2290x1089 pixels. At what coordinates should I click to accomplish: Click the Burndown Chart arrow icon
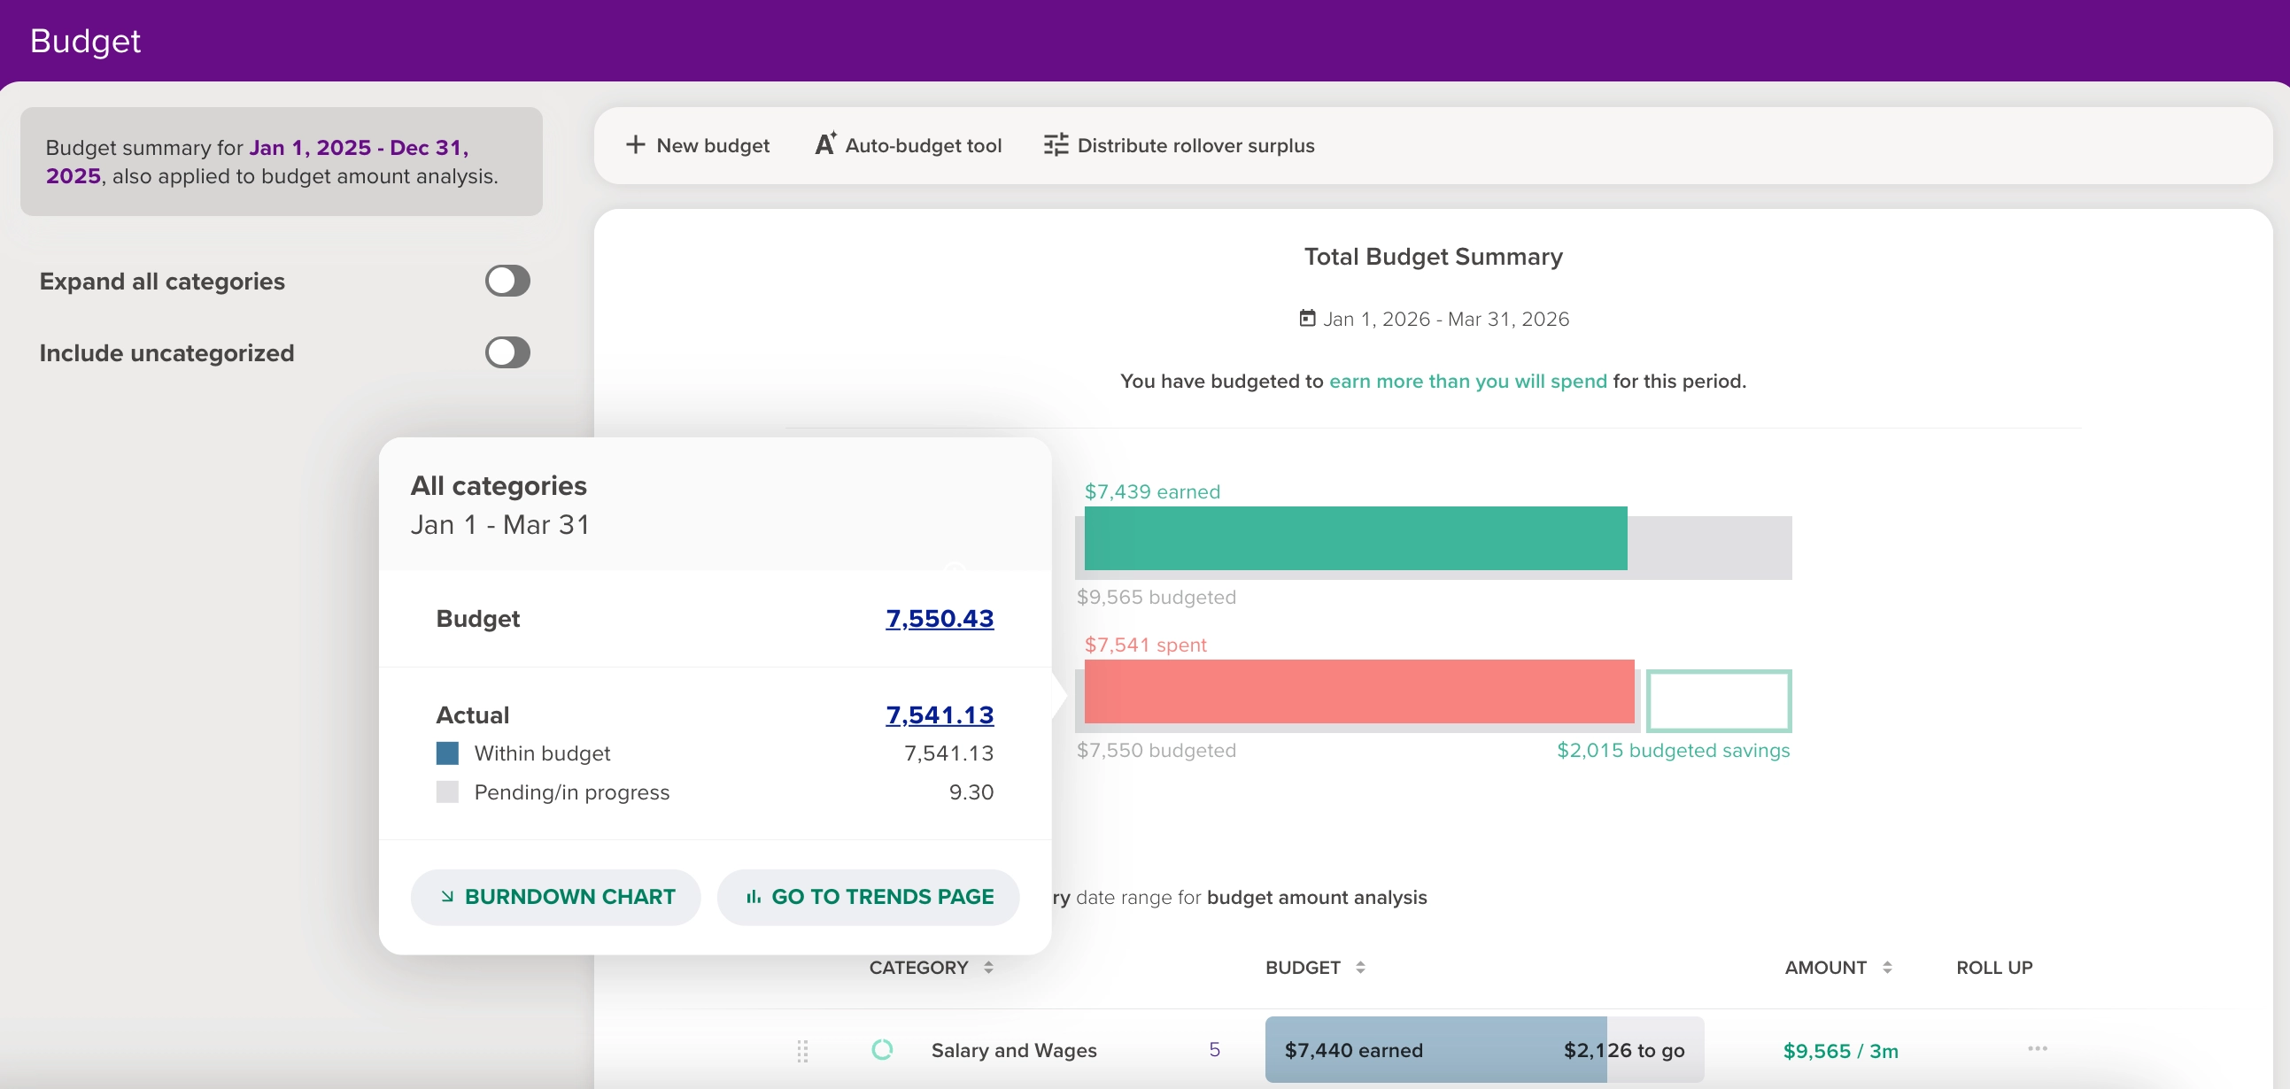pos(447,896)
